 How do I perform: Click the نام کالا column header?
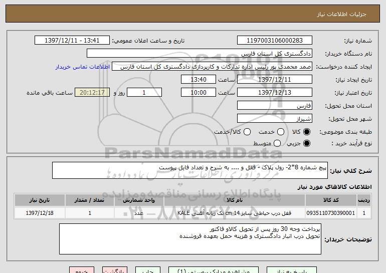[235, 200]
